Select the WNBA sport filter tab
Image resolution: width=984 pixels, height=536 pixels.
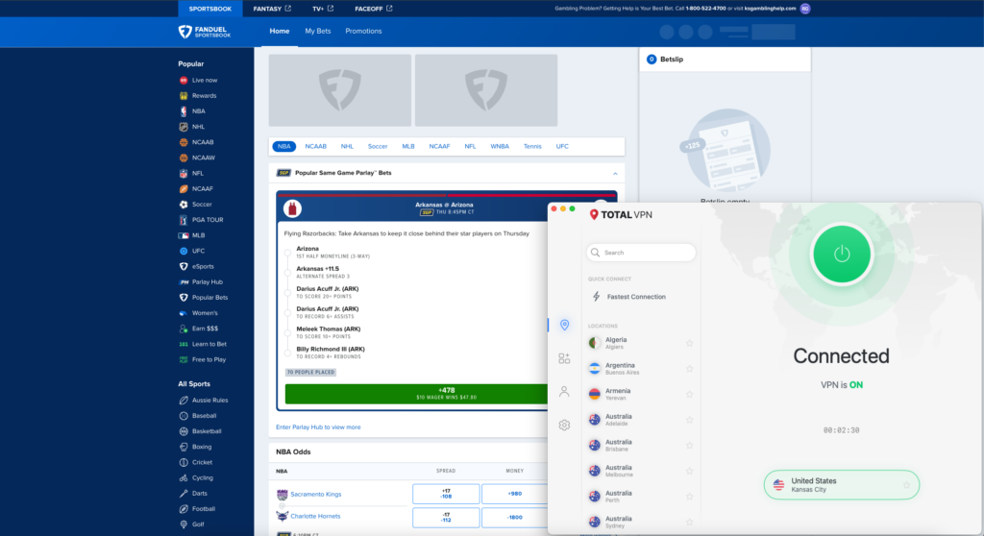coord(500,146)
